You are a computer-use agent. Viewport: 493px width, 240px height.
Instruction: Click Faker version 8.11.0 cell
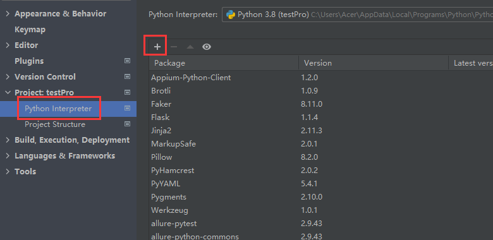[311, 104]
